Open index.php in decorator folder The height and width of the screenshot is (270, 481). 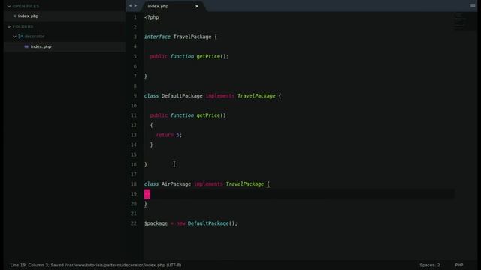[x=41, y=46]
